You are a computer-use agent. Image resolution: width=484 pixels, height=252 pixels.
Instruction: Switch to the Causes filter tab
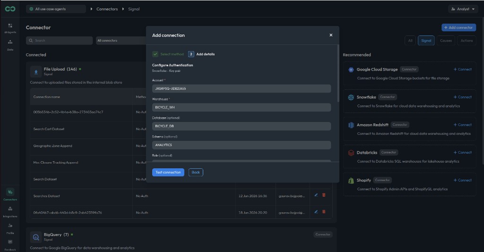[446, 41]
